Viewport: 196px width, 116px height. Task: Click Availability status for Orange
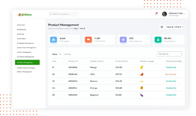pos(171,88)
